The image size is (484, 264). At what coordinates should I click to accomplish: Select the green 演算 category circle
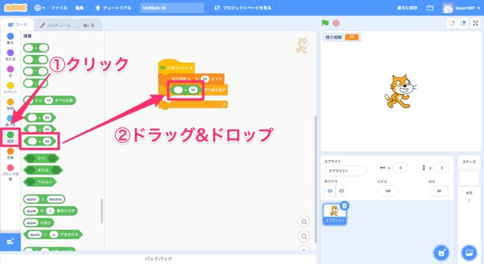click(10, 135)
